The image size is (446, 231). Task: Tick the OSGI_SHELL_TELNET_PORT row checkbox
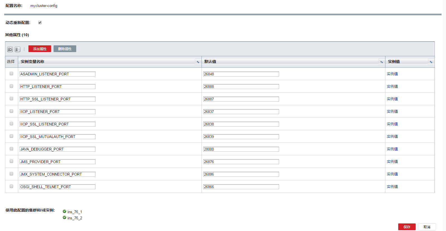coord(11,186)
